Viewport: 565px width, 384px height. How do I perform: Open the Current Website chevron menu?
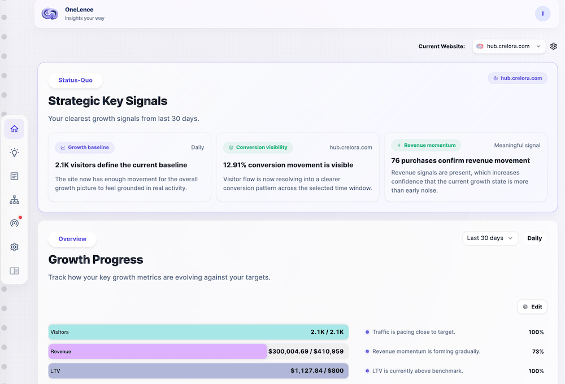click(x=538, y=46)
